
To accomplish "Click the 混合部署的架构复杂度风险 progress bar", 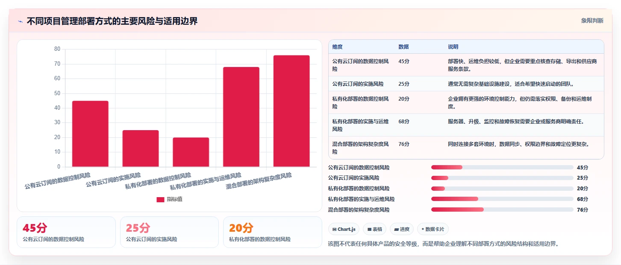I will coord(502,210).
